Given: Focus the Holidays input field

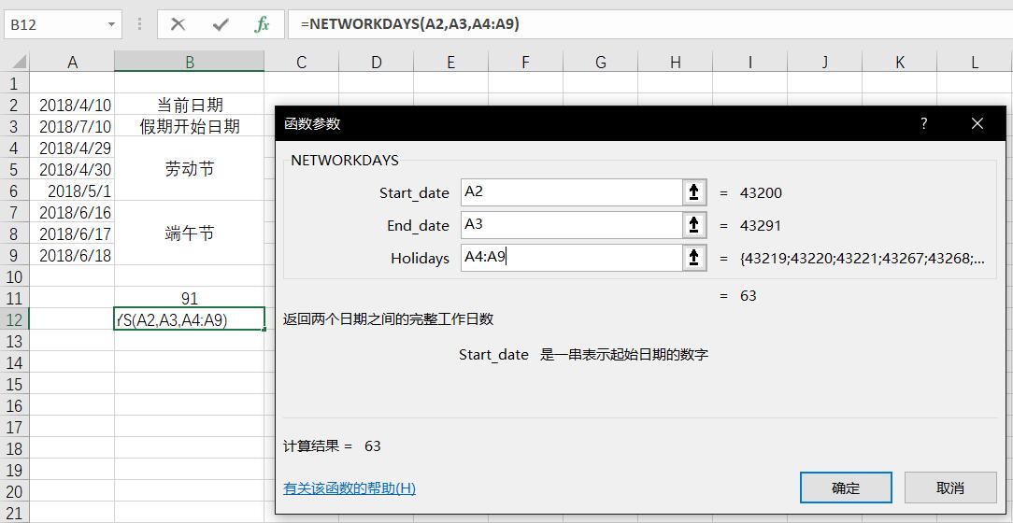Looking at the screenshot, I should [572, 257].
